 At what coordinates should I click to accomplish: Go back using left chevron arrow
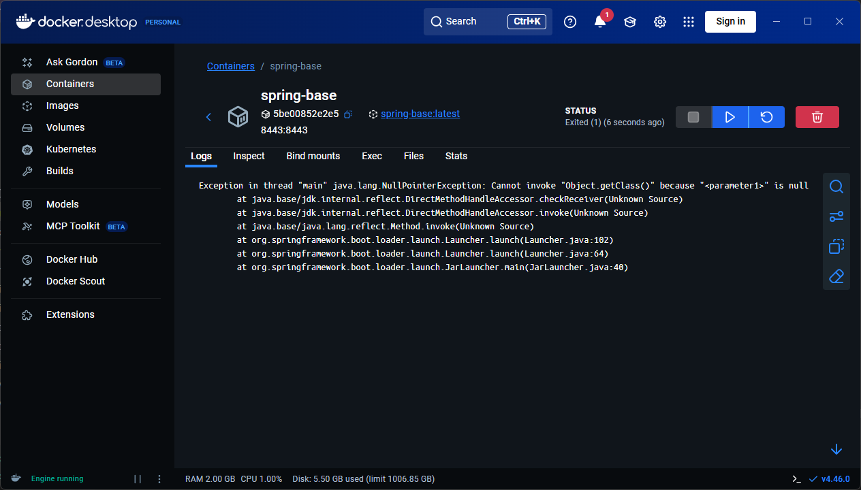pos(209,117)
